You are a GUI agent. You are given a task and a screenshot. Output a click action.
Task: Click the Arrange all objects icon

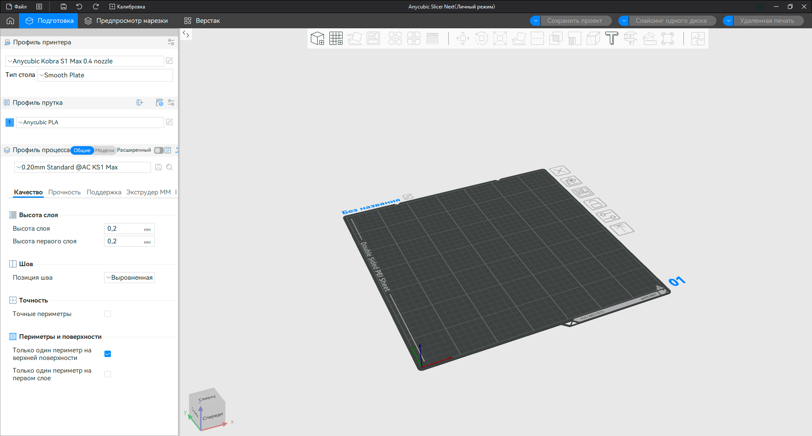(373, 38)
